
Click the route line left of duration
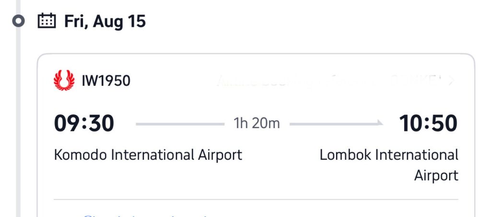[180, 124]
